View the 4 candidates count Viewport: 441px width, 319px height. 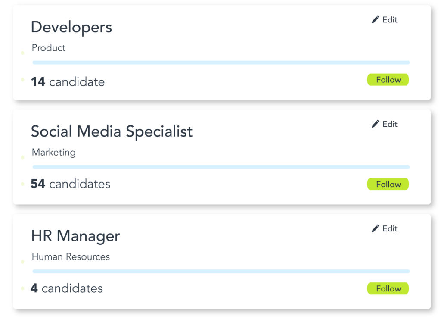pyautogui.click(x=67, y=288)
